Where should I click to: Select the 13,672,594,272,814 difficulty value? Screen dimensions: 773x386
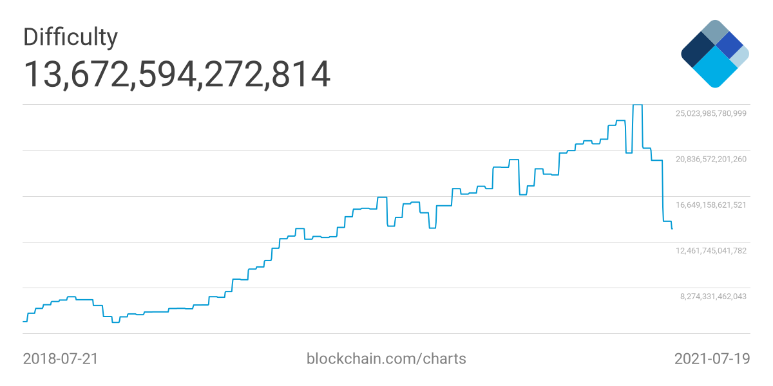[177, 74]
